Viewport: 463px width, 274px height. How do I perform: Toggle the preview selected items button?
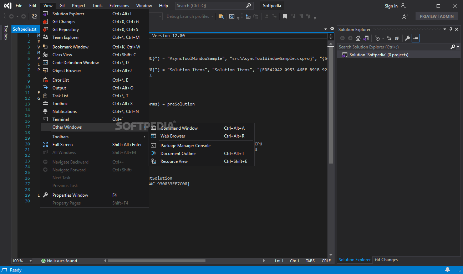pos(415,38)
